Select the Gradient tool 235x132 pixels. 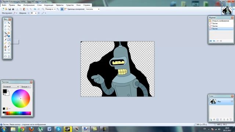[9, 36]
